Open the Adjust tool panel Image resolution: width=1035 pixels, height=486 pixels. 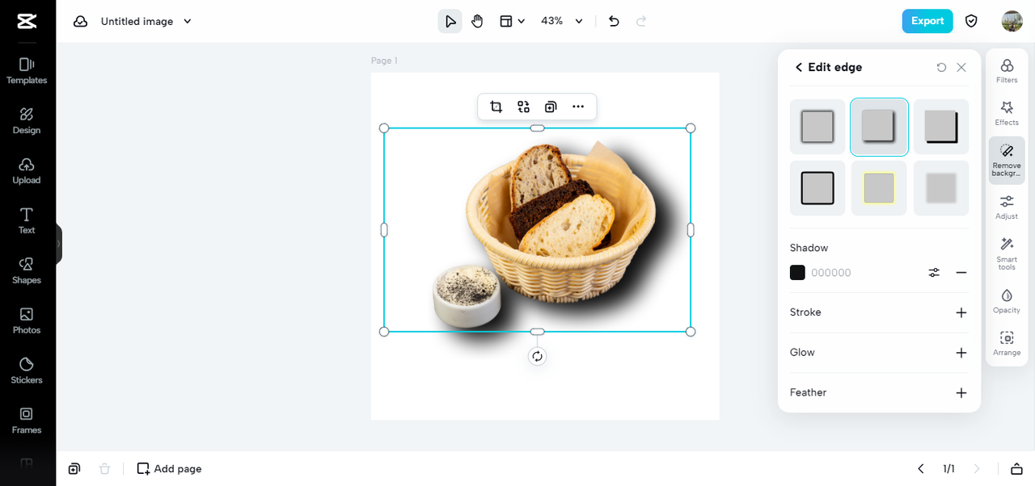[x=1007, y=207]
